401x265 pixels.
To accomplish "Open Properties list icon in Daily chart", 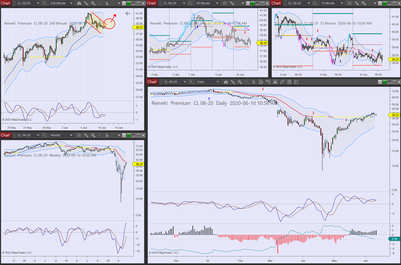I will [x=296, y=82].
